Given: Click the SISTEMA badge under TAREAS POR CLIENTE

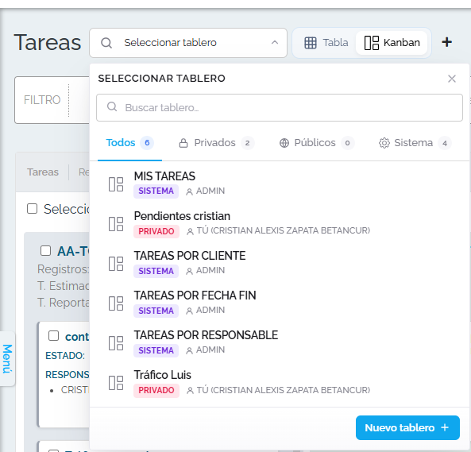Looking at the screenshot, I should click(156, 271).
